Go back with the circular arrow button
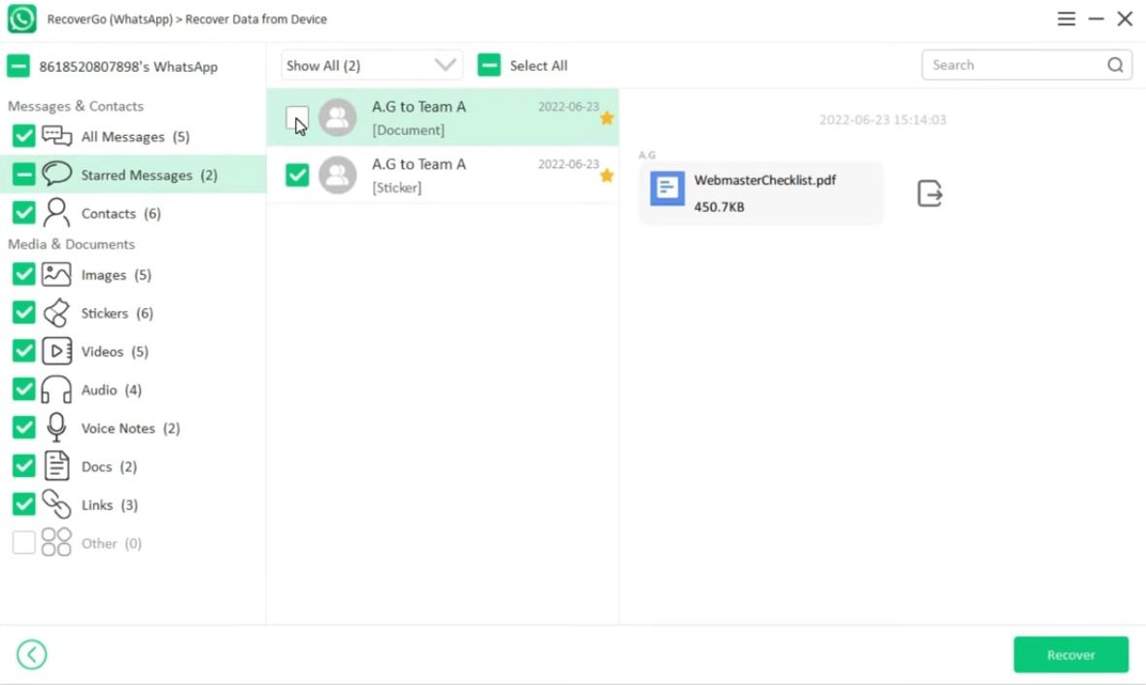The image size is (1146, 685). click(31, 654)
